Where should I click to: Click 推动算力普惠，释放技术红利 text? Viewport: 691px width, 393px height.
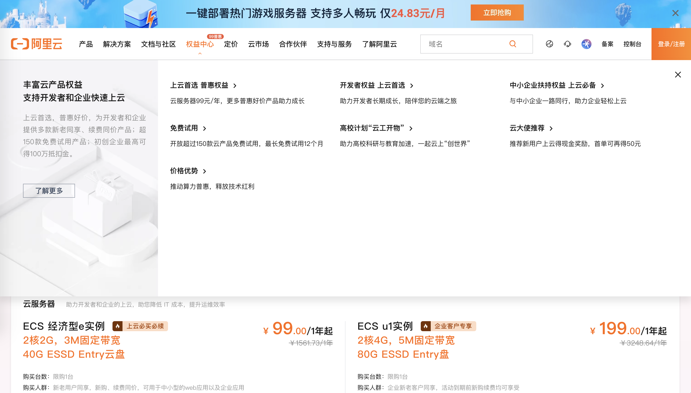(212, 186)
